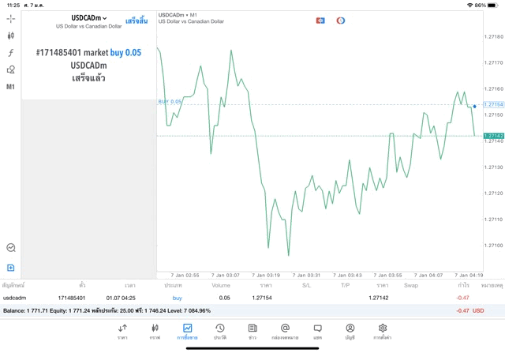Open the quotes tab with arrows icon
Screen dimensions: 505x353
(122, 332)
